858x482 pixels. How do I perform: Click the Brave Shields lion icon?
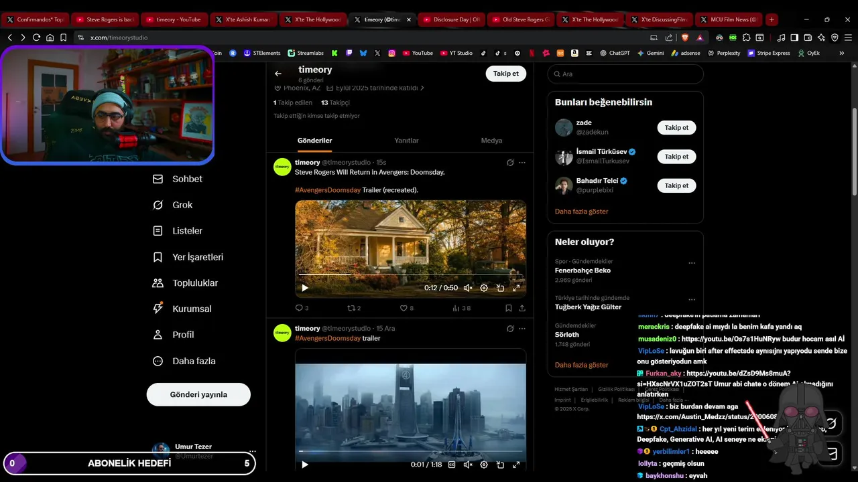684,37
